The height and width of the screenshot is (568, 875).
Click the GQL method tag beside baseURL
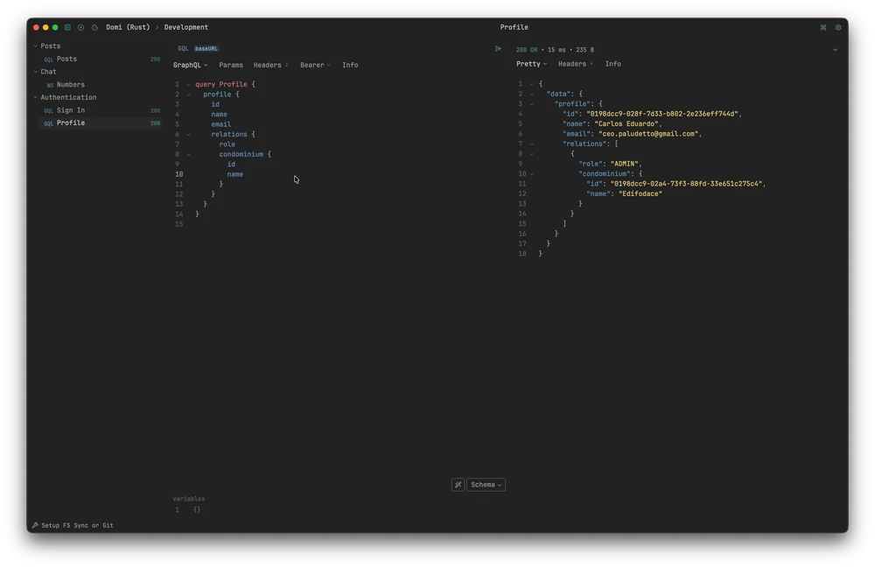pyautogui.click(x=183, y=49)
